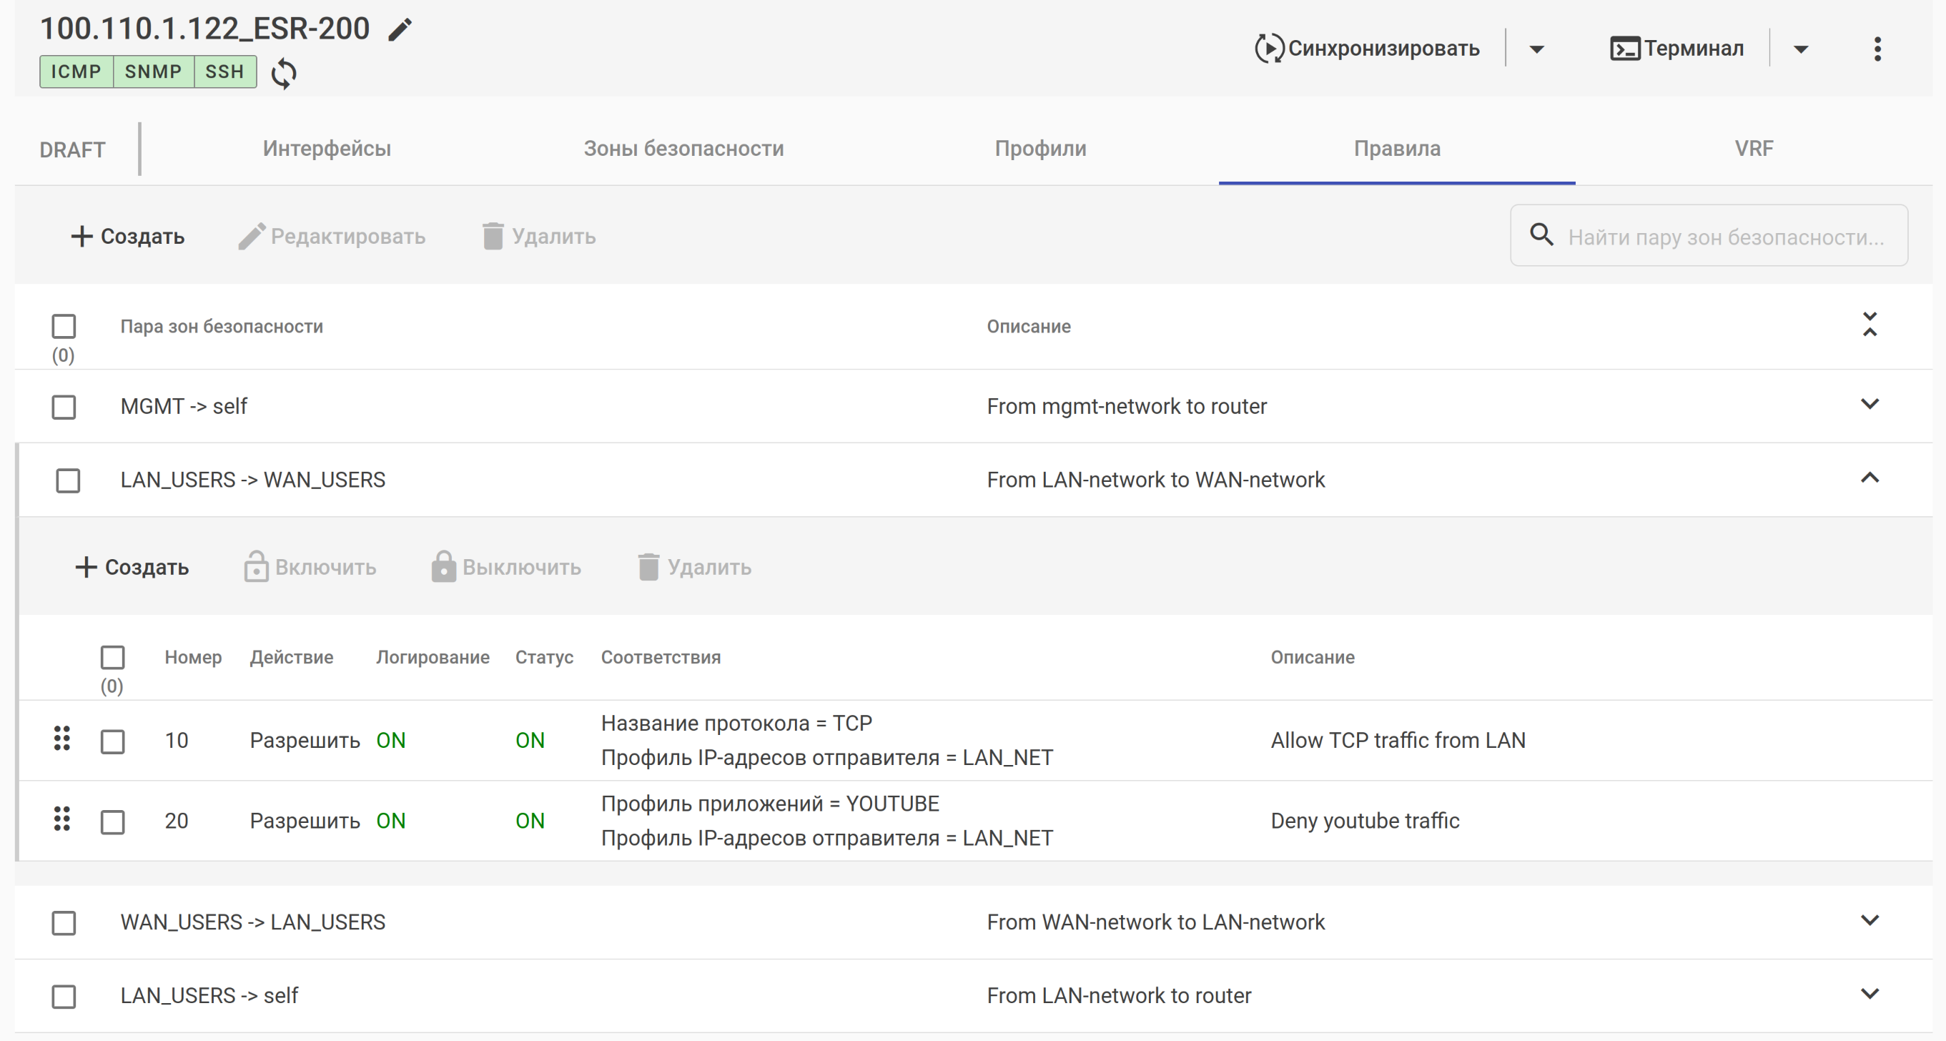Click the drag handle of rule 20
The image size is (1946, 1041).
pyautogui.click(x=62, y=819)
